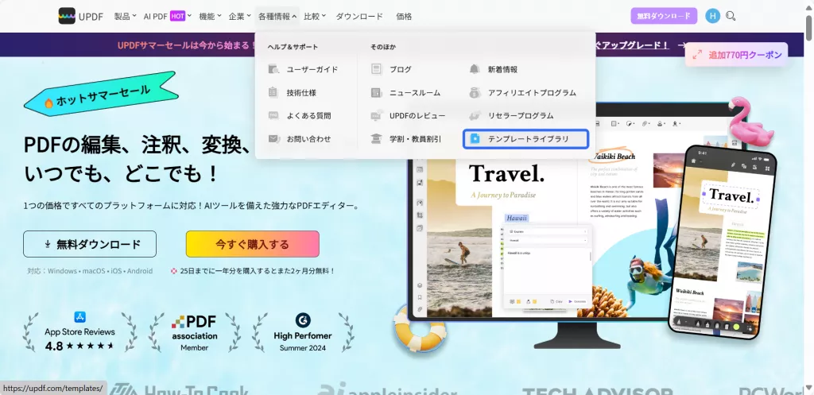Click the UPDFのレビュー icon
Image resolution: width=814 pixels, height=395 pixels.
377,115
